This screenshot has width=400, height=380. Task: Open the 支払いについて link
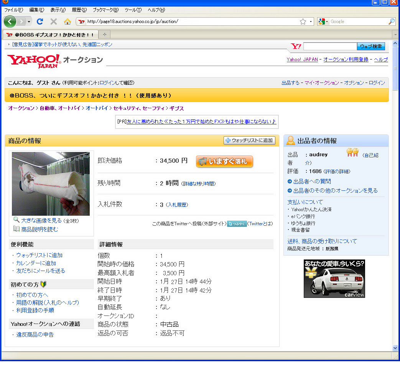click(305, 202)
